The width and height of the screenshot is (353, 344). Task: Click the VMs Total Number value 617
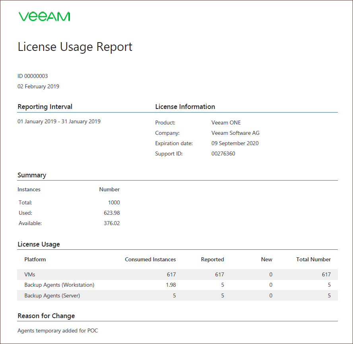pos(326,275)
